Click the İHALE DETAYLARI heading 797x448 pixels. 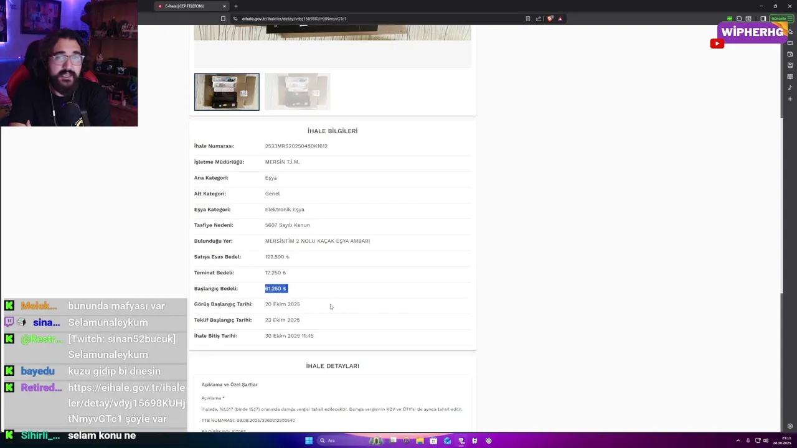coord(332,366)
